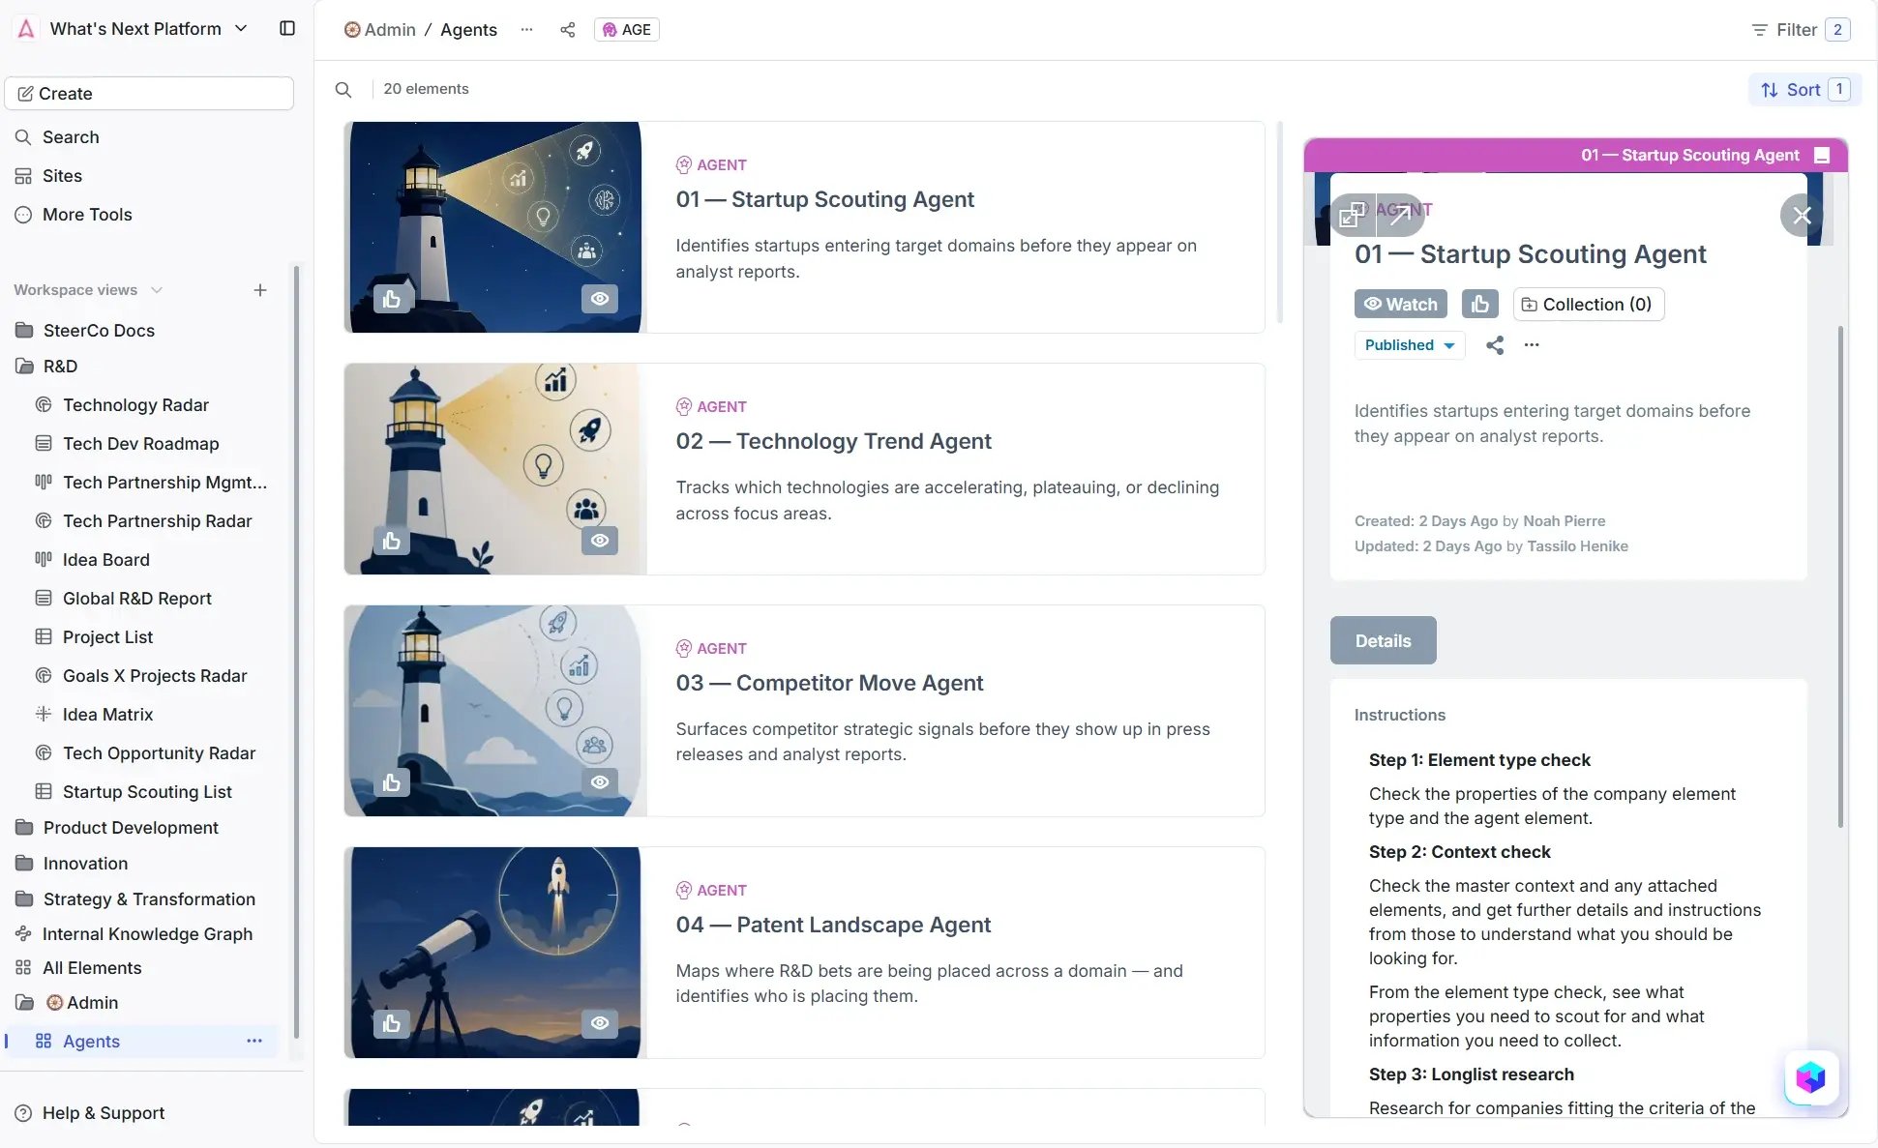Open More Tools in the sidebar
The height and width of the screenshot is (1148, 1878).
point(87,214)
